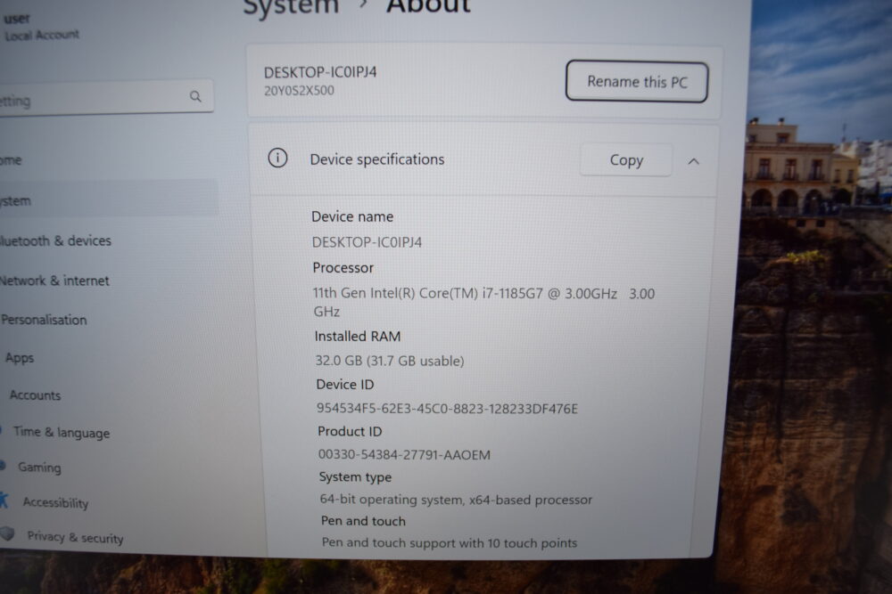Click the Privacy & security shield icon

(x=7, y=533)
